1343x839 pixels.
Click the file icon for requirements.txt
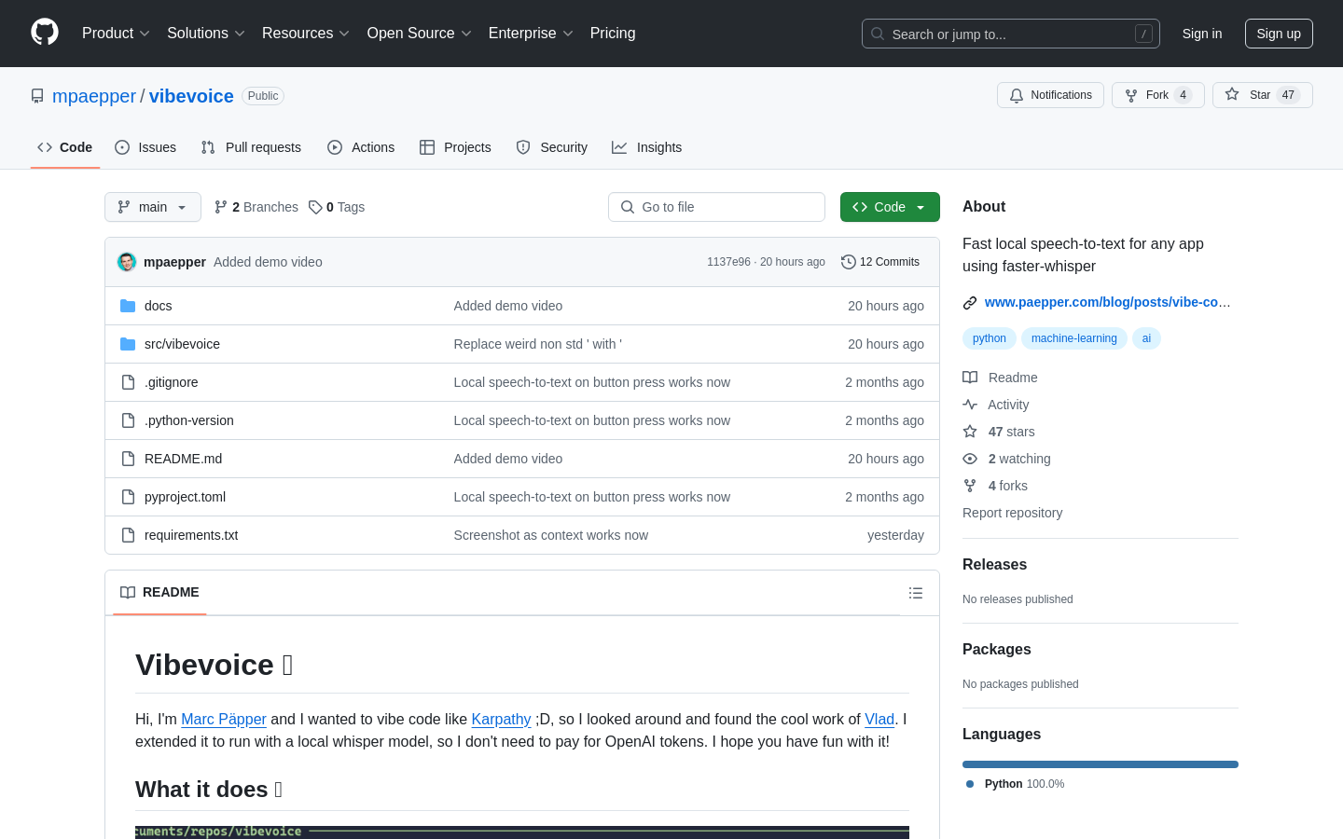click(128, 535)
